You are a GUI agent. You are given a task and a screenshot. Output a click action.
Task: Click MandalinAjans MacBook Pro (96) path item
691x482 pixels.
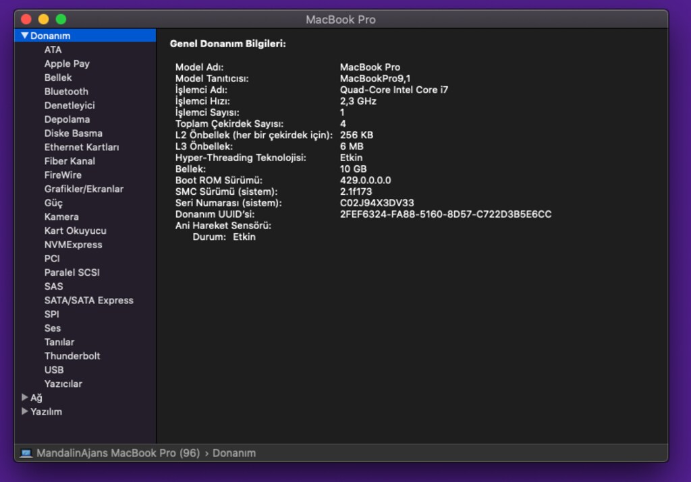click(x=118, y=453)
